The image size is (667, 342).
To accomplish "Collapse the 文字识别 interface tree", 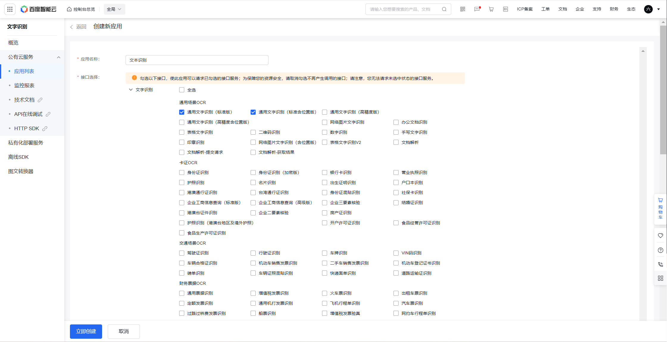I will click(x=131, y=90).
